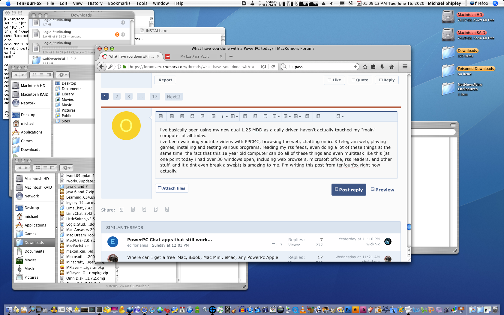504x315 pixels.
Task: Open Action gear menu in Downloads Finder window
Action: click(66, 168)
